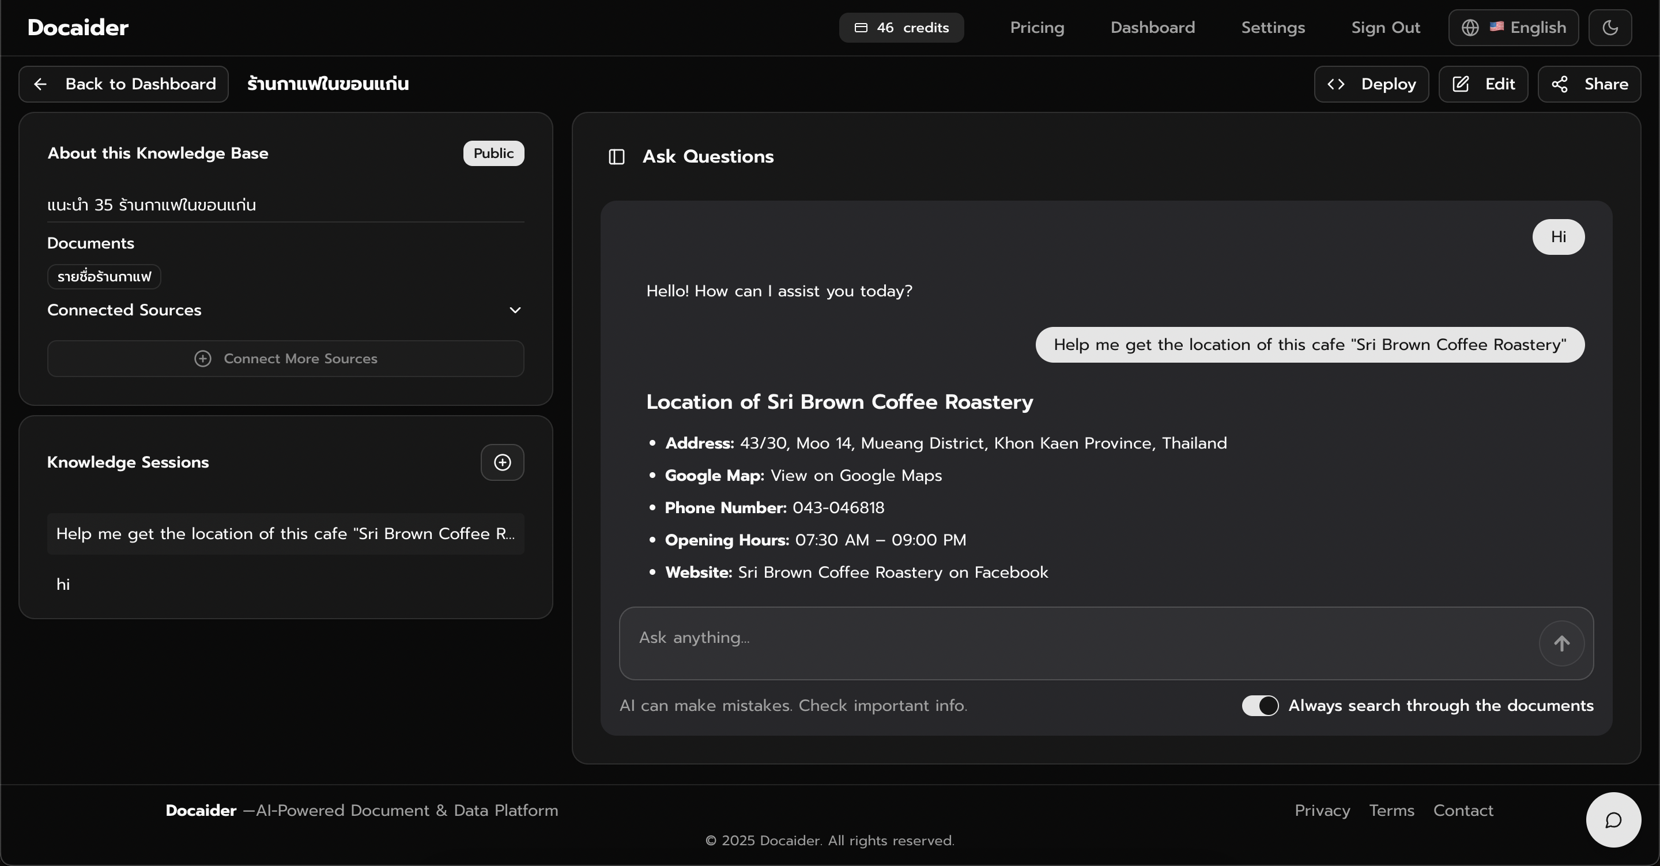1660x866 pixels.
Task: Go to Settings in top navigation
Action: tap(1272, 28)
